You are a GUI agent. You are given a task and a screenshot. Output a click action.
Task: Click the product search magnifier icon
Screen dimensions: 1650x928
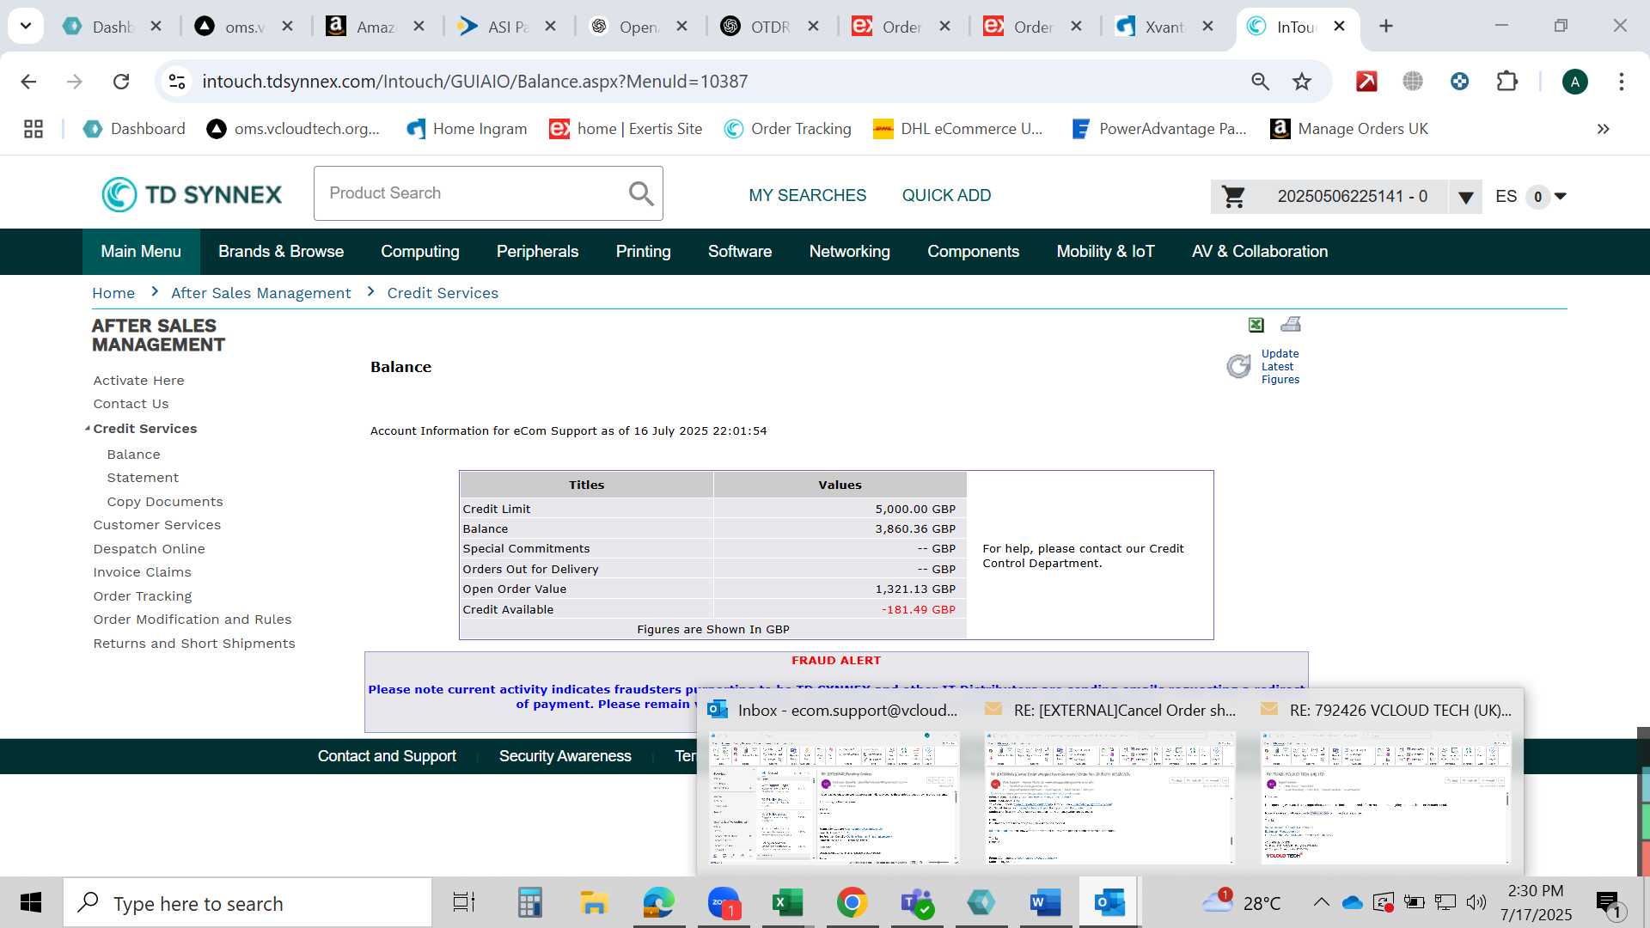[641, 193]
